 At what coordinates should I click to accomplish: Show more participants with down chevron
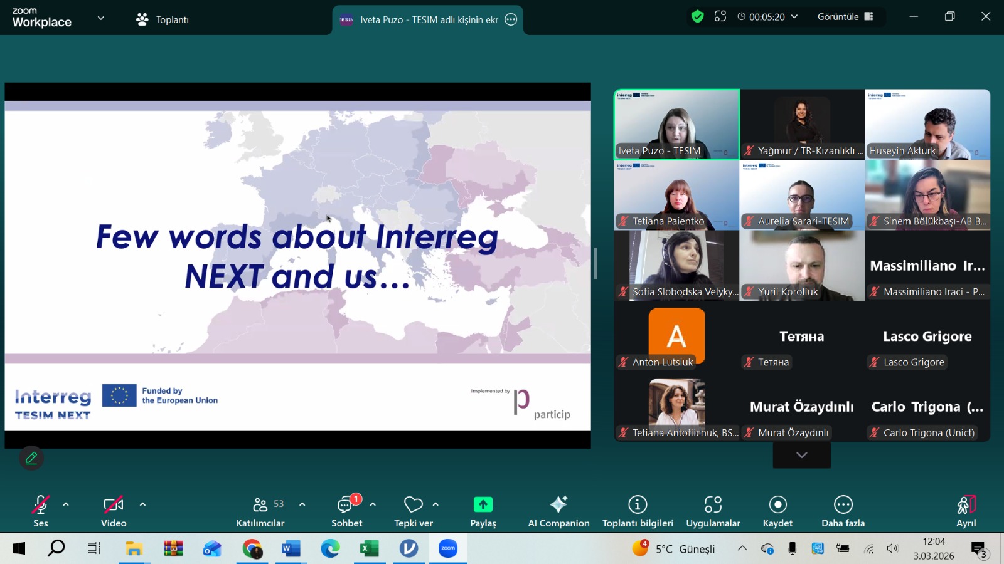[801, 455]
